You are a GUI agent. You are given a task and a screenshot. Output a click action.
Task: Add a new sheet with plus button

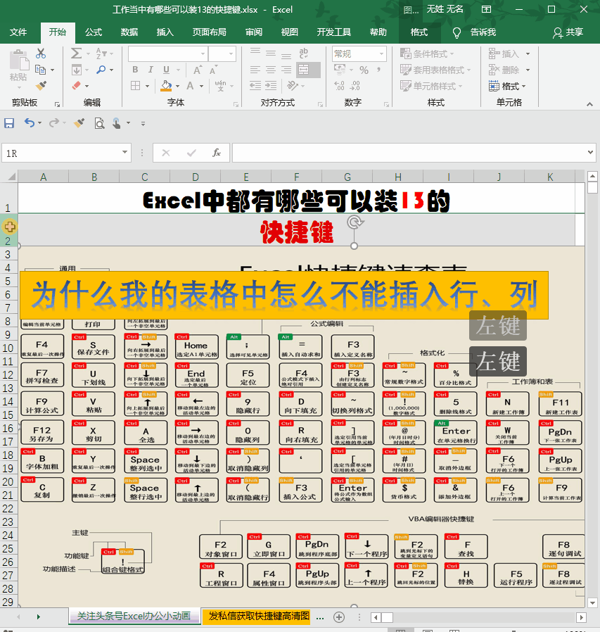coord(339,617)
